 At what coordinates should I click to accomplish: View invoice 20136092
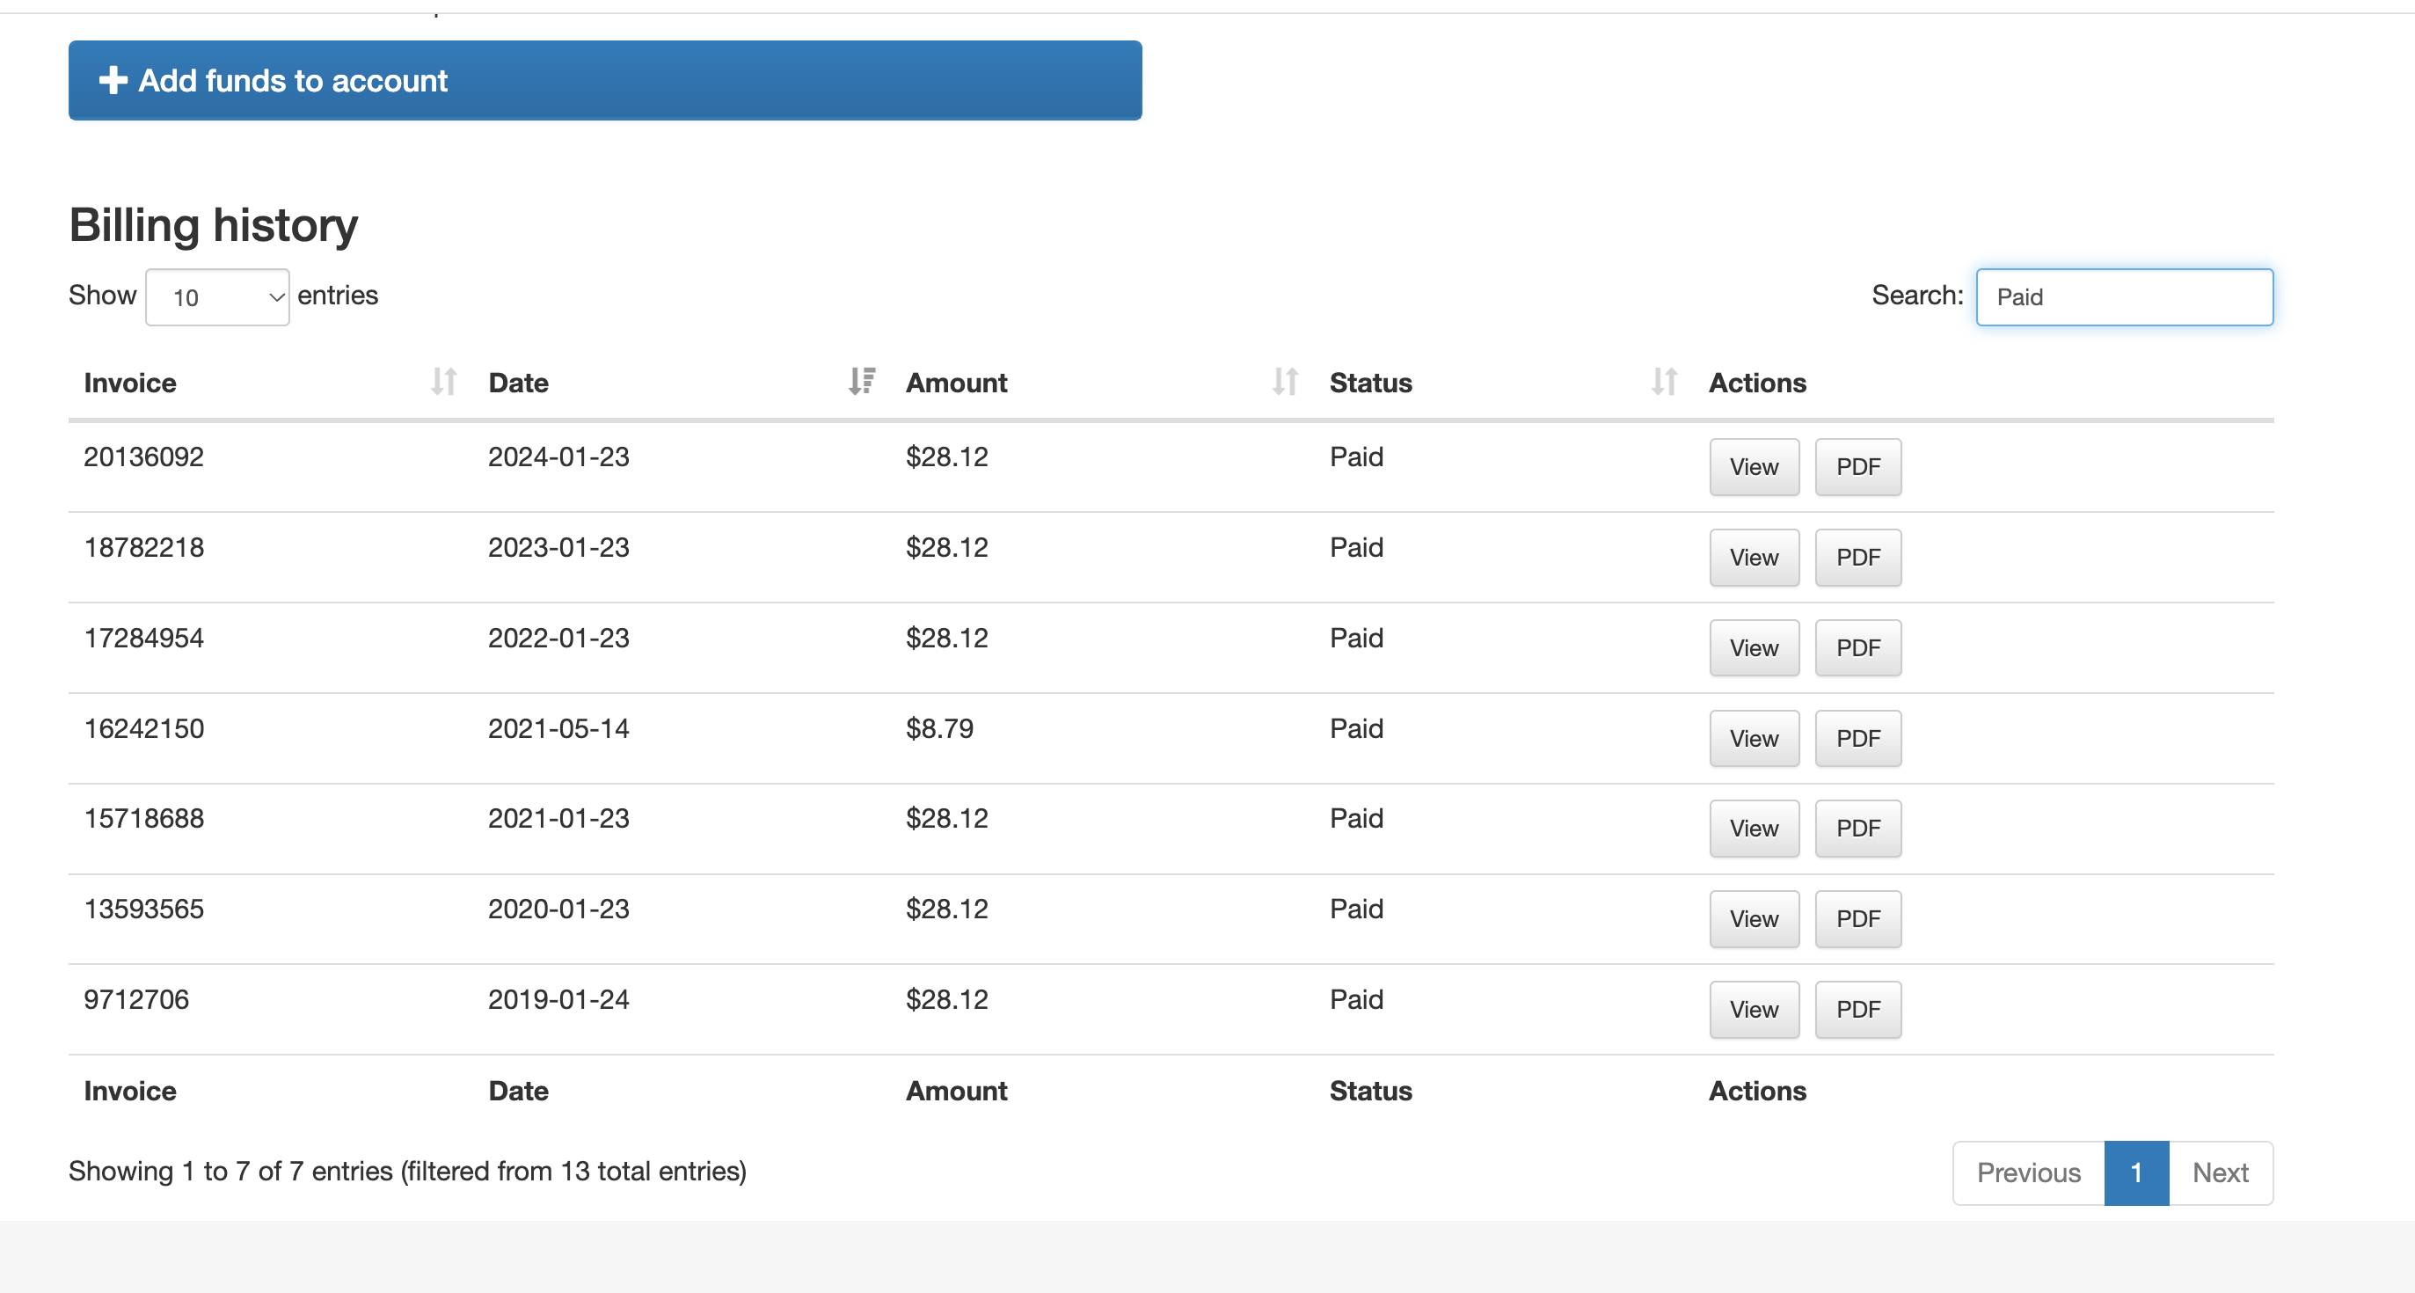coord(1754,467)
